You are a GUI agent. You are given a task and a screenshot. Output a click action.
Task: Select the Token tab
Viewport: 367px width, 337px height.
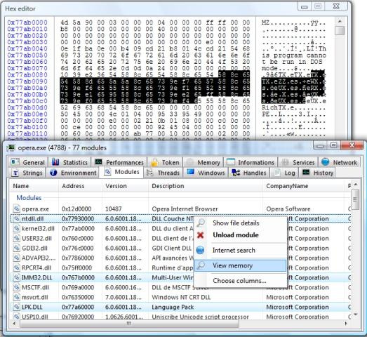[165, 162]
